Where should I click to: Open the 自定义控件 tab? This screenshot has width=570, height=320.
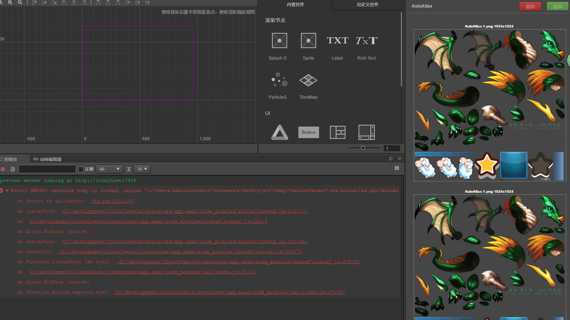[368, 5]
